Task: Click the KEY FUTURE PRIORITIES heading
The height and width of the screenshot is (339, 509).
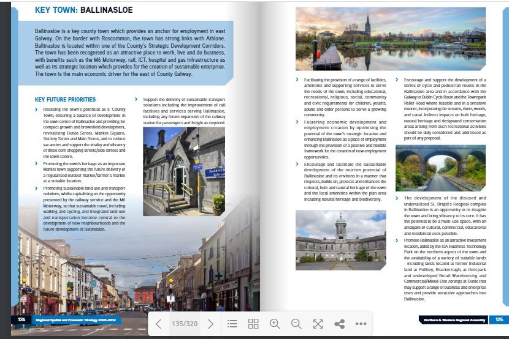Action: (65, 99)
